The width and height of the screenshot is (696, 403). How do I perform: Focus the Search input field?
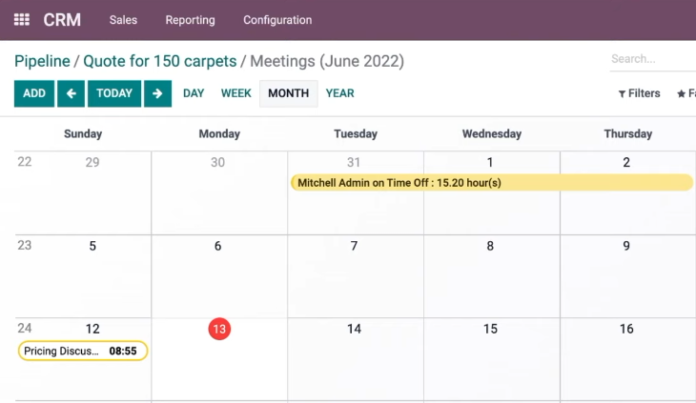click(x=652, y=59)
